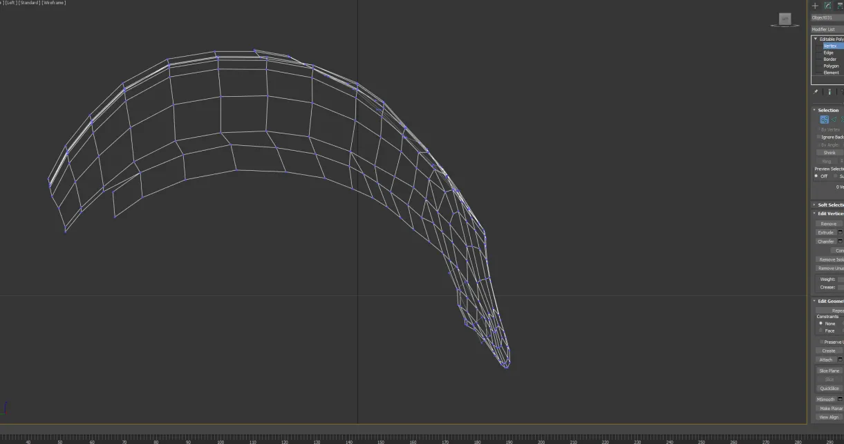The width and height of the screenshot is (844, 444).
Task: Select Vertex sub-object in modifier stack
Action: pos(830,46)
